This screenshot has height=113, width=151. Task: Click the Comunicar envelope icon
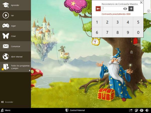[x=6, y=46]
